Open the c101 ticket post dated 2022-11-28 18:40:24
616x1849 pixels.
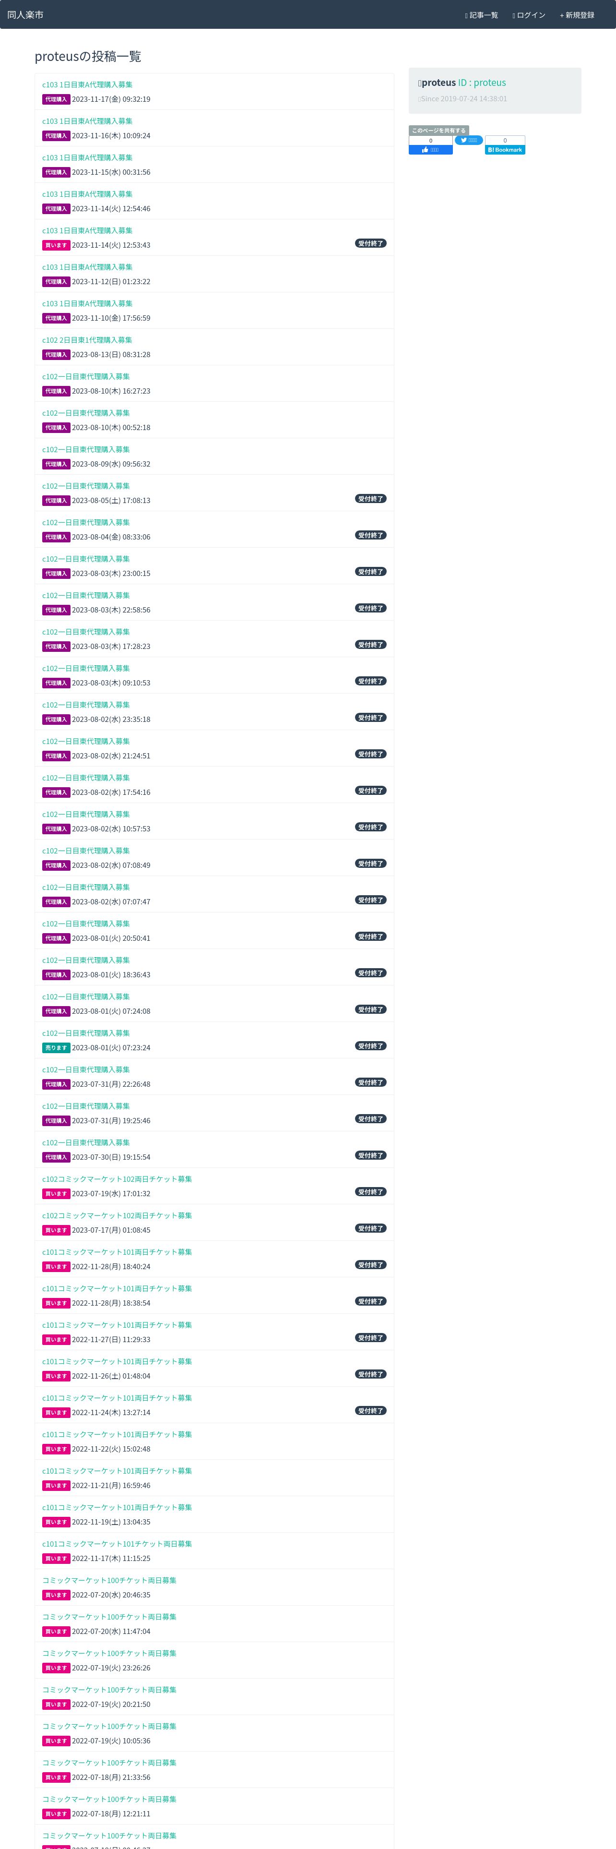coord(117,1252)
